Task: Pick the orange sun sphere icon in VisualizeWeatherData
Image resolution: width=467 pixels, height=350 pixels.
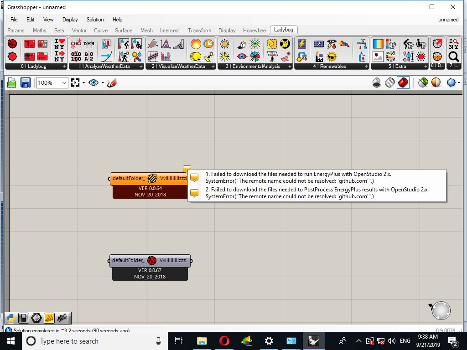Action: coord(196,44)
